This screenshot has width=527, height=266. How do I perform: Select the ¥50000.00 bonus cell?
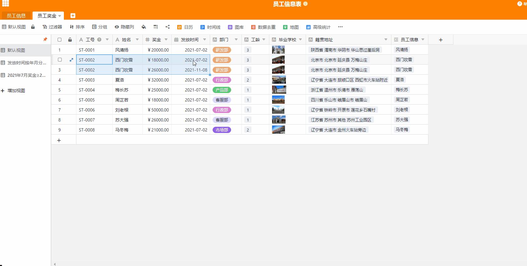coord(157,110)
